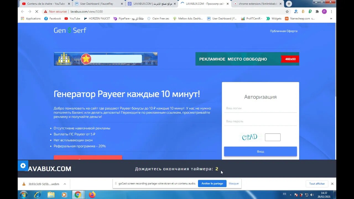Open the Claim Free zec bookmark
This screenshot has height=199, width=354.
click(158, 19)
